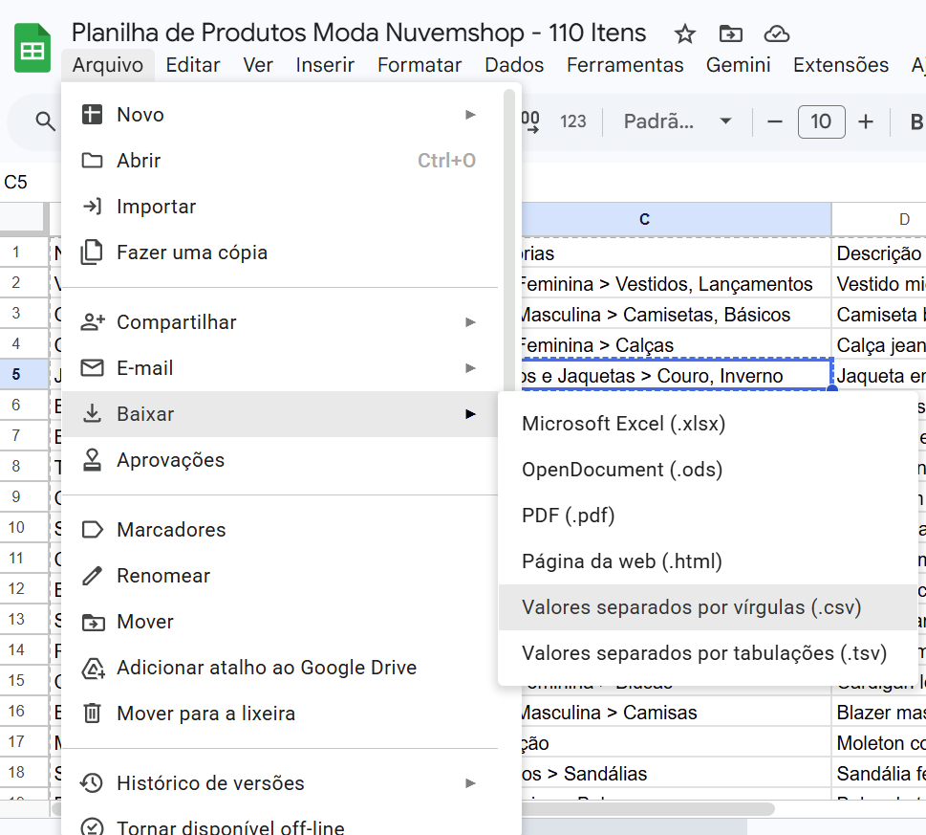Check the cloud save status icon
The width and height of the screenshot is (926, 835).
(x=776, y=33)
